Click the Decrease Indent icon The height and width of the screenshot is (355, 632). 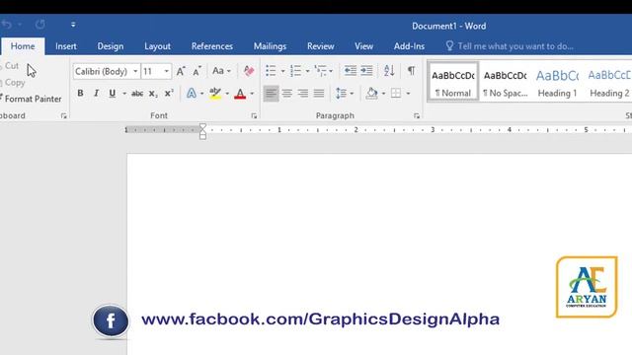click(x=350, y=71)
